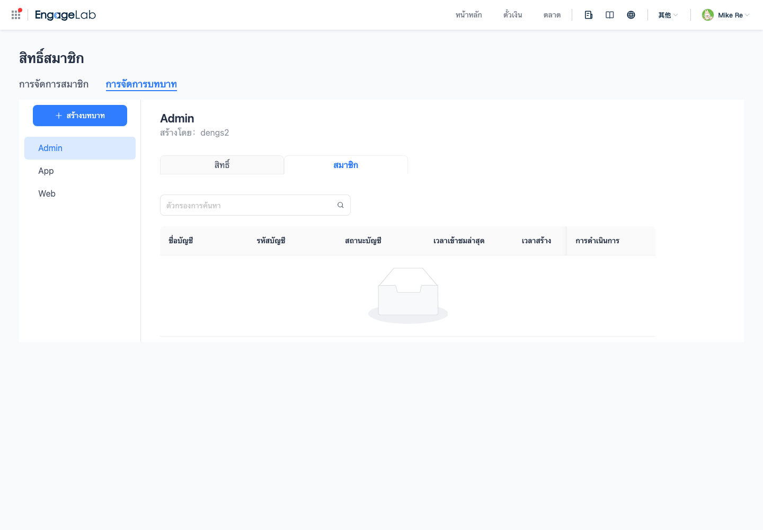Click the สร้างบทบาท button
Screen dimensions: 763x530
coord(80,116)
